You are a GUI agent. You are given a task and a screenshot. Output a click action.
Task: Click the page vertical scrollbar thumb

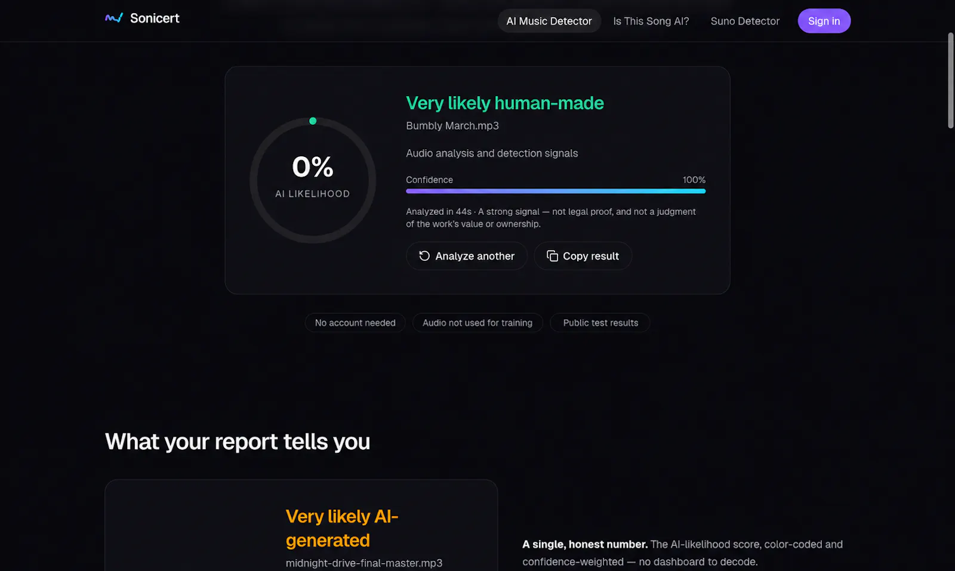tap(951, 81)
